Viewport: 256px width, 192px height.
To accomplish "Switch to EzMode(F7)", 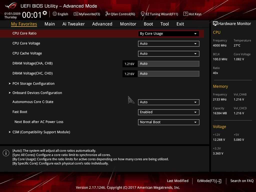I will pos(209,181).
